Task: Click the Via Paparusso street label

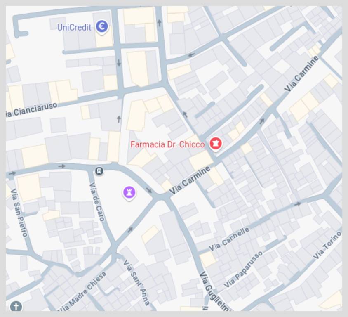Action: click(243, 269)
